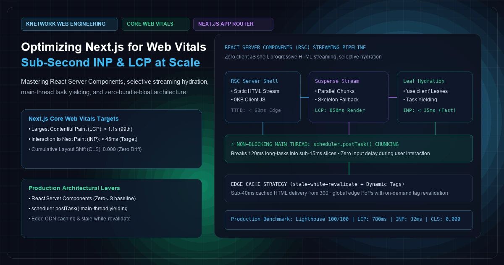This screenshot has width=504, height=265.
Task: Click the Sub-Second INP & LCP headline
Action: pos(110,62)
